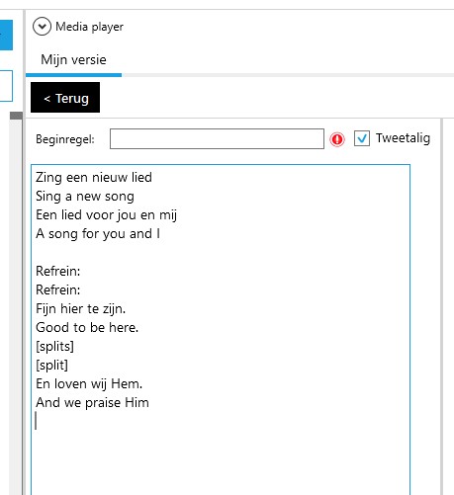454x495 pixels.
Task: Place cursor in 'Sing a new song'
Action: tap(85, 197)
